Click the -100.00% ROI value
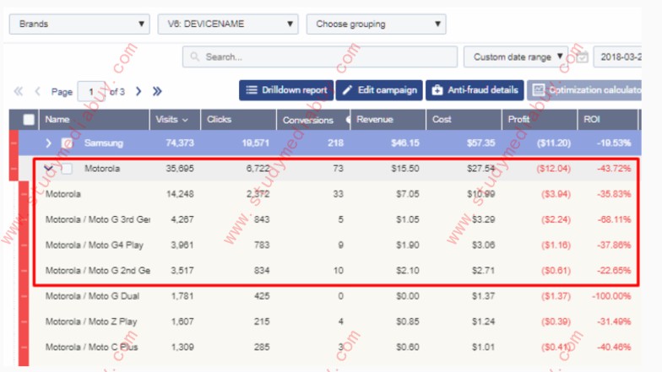Screen dimensions: 662x372 point(611,296)
